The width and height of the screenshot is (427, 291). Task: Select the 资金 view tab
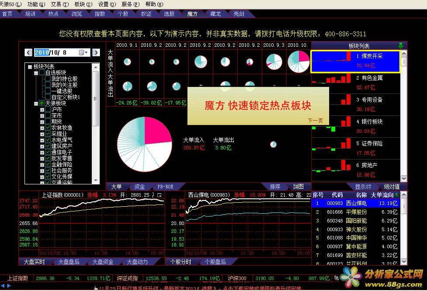point(139,187)
